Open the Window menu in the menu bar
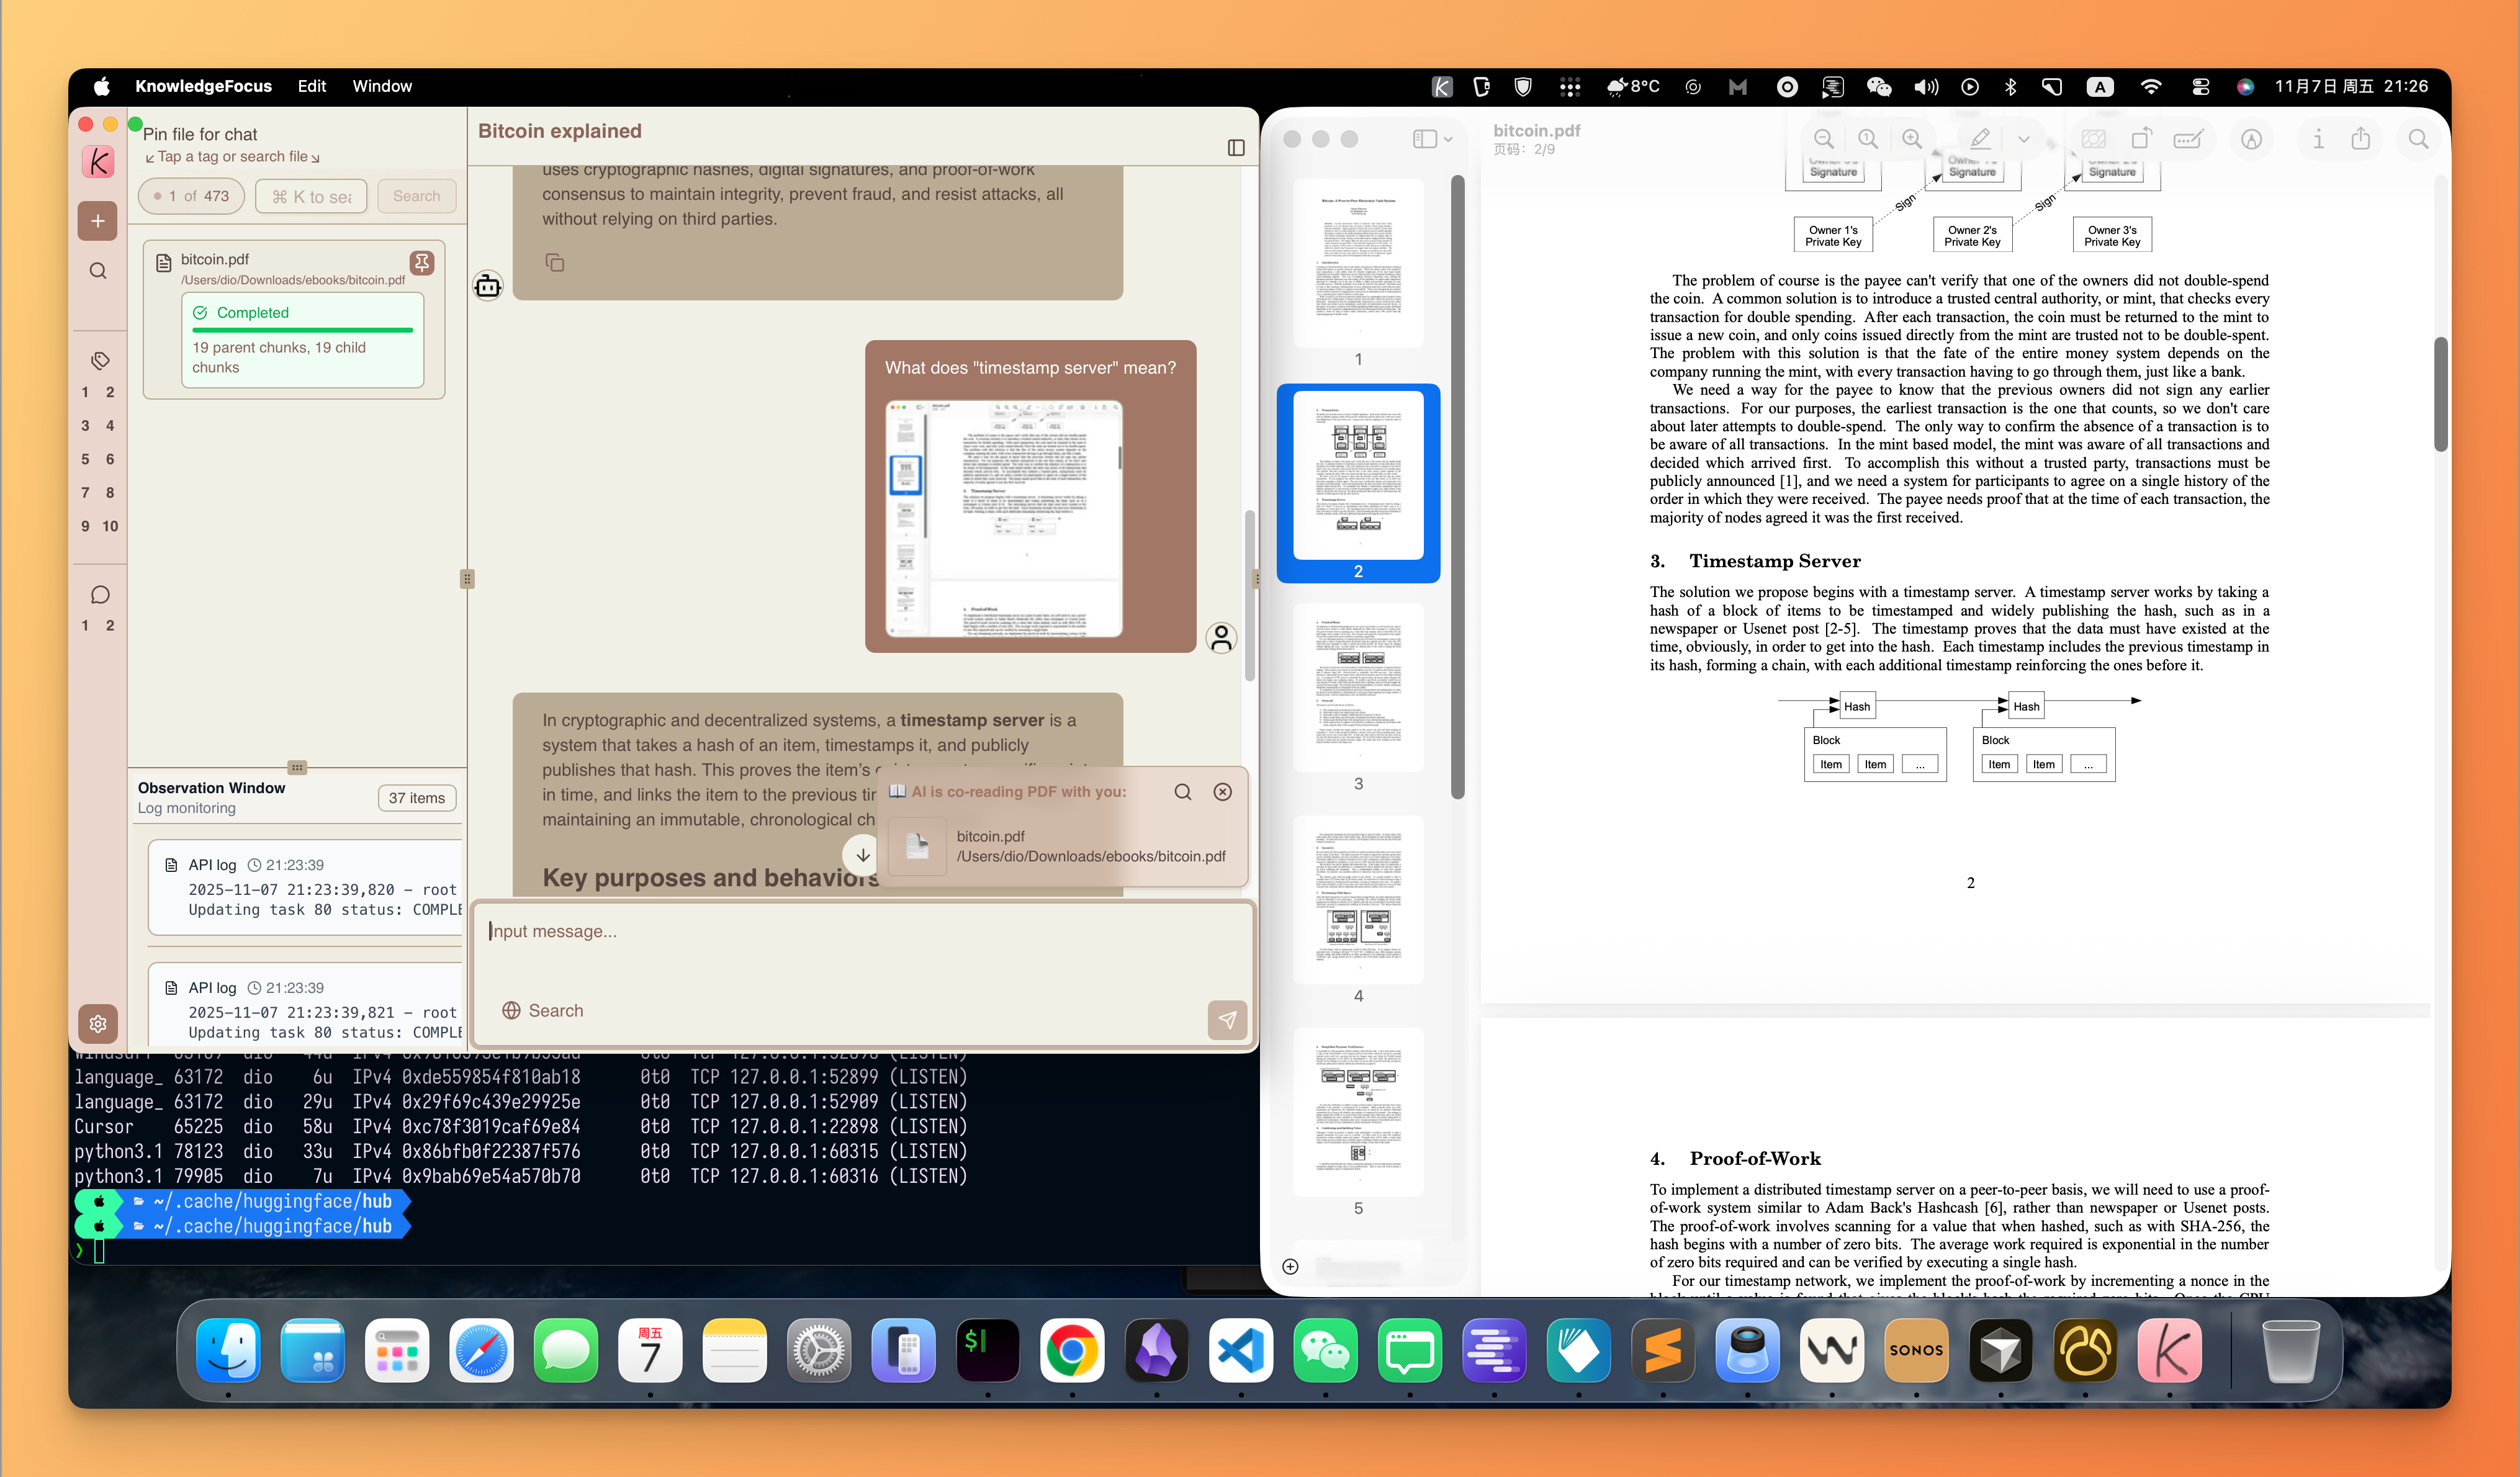 (382, 86)
